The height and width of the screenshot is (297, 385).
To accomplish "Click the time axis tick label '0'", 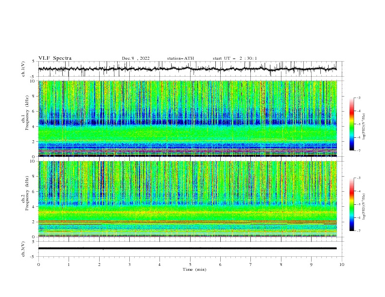I will pyautogui.click(x=38, y=264).
